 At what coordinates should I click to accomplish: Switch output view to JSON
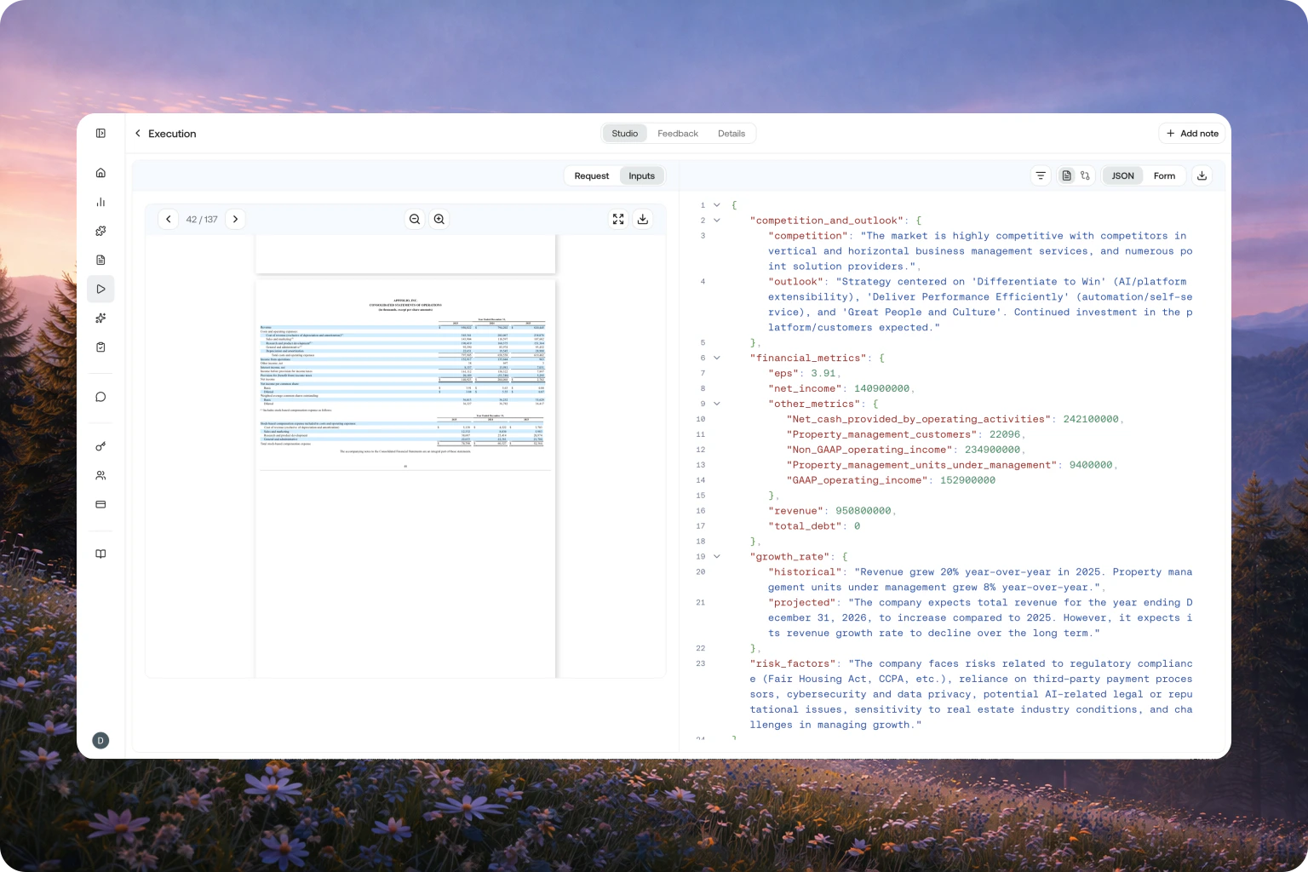pyautogui.click(x=1122, y=176)
